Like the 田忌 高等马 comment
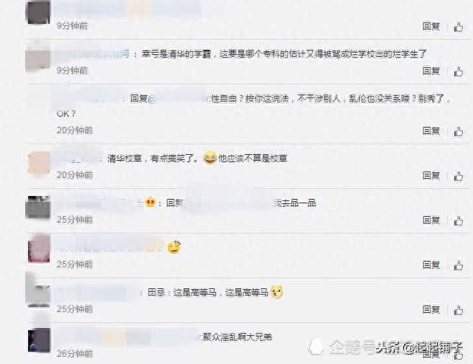 coord(458,310)
